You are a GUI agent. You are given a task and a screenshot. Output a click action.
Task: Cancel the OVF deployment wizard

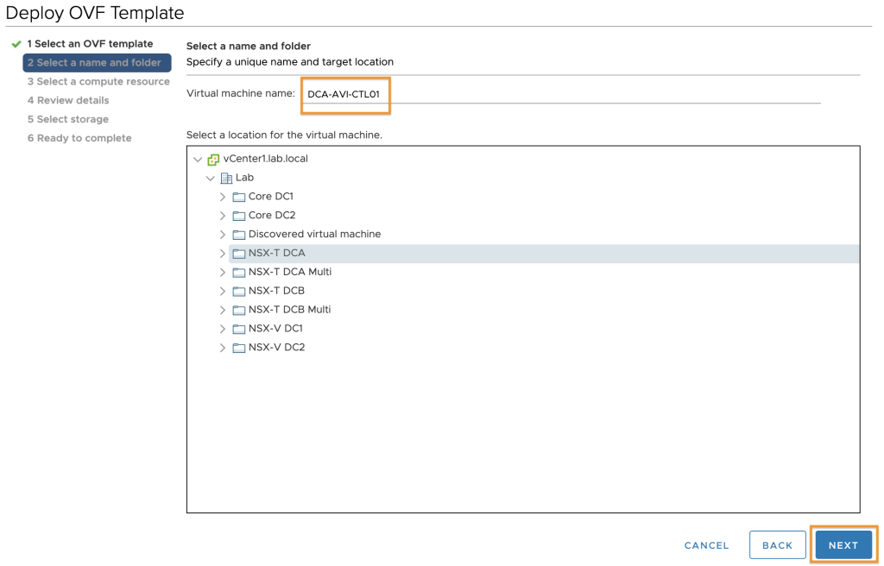tap(706, 545)
